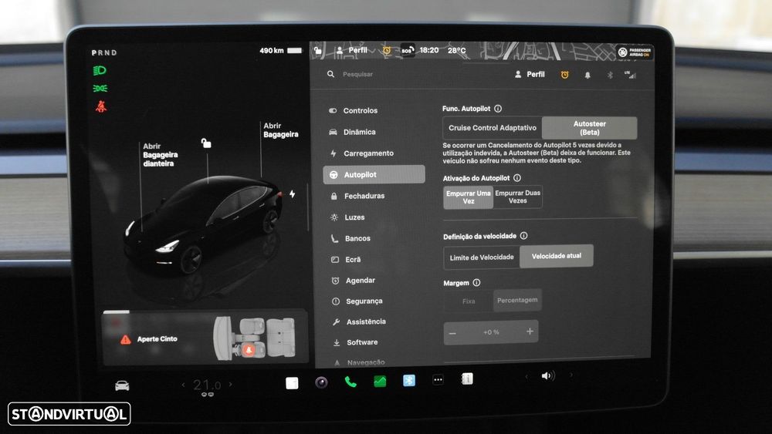
Task: Increase speed margin with plus button
Action: (530, 331)
